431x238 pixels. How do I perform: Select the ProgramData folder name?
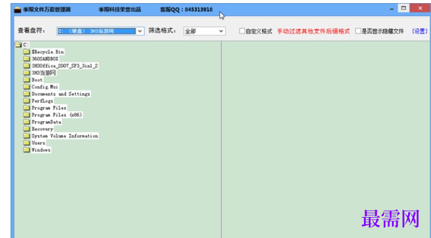click(47, 122)
